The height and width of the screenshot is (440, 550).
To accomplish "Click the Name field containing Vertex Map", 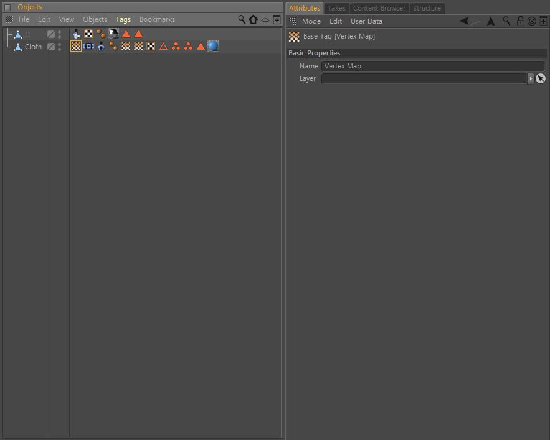I will [433, 66].
